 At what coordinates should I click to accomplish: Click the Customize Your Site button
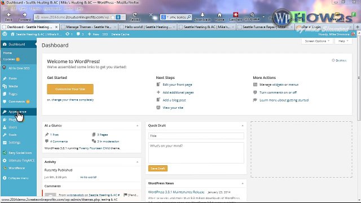click(x=70, y=89)
